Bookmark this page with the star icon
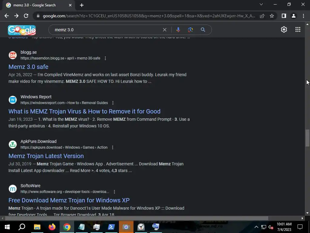 pyautogui.click(x=272, y=16)
